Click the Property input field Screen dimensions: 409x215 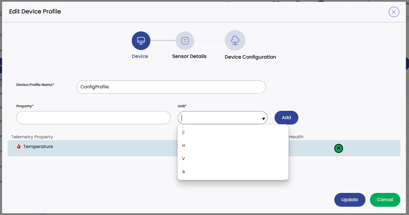93,118
